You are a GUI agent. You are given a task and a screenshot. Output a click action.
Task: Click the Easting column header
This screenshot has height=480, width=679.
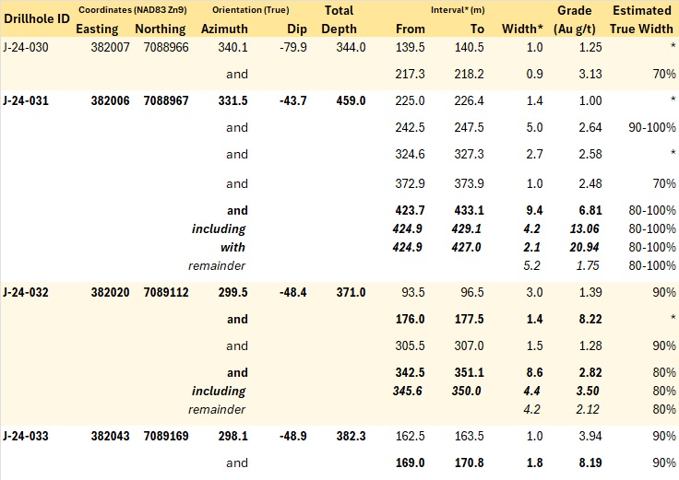coord(97,29)
